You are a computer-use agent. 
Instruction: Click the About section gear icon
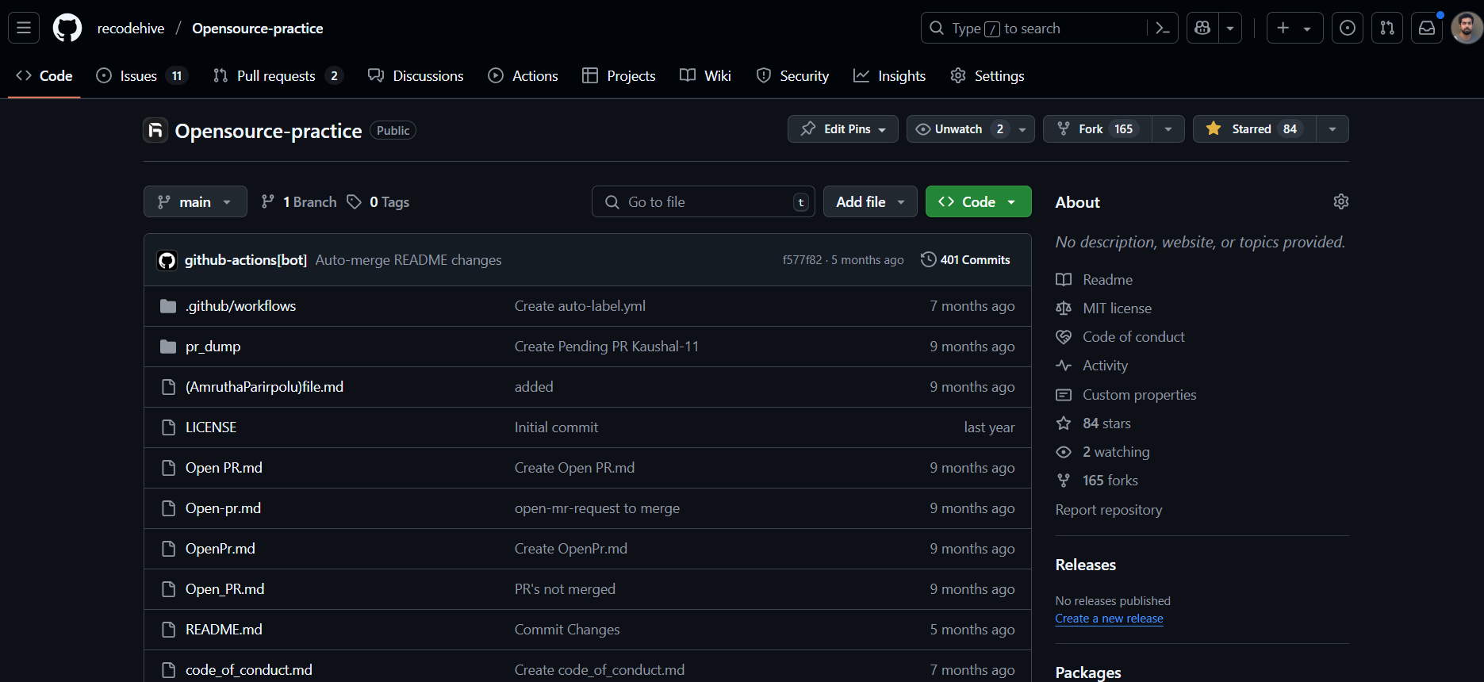pos(1340,201)
